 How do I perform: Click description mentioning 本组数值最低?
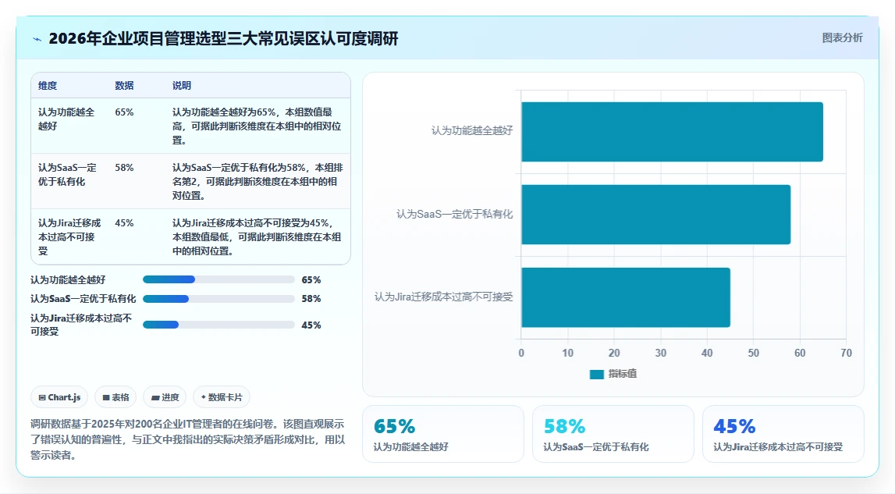click(x=257, y=236)
